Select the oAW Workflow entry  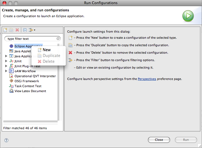click(x=25, y=71)
